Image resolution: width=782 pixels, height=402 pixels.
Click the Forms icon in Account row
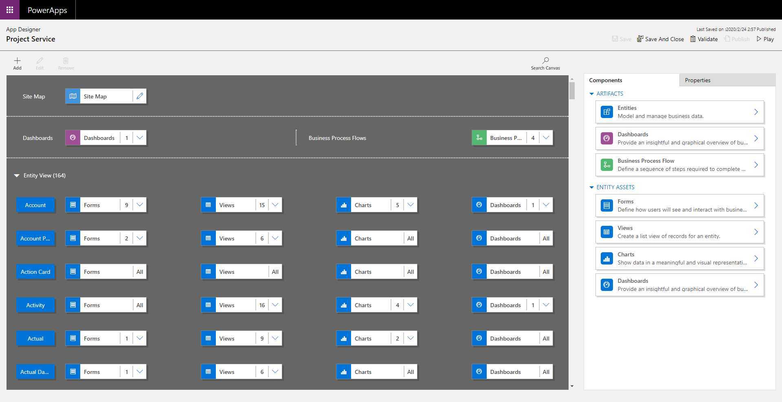[73, 205]
